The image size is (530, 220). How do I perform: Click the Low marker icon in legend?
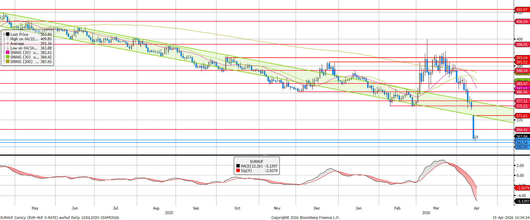click(x=8, y=48)
